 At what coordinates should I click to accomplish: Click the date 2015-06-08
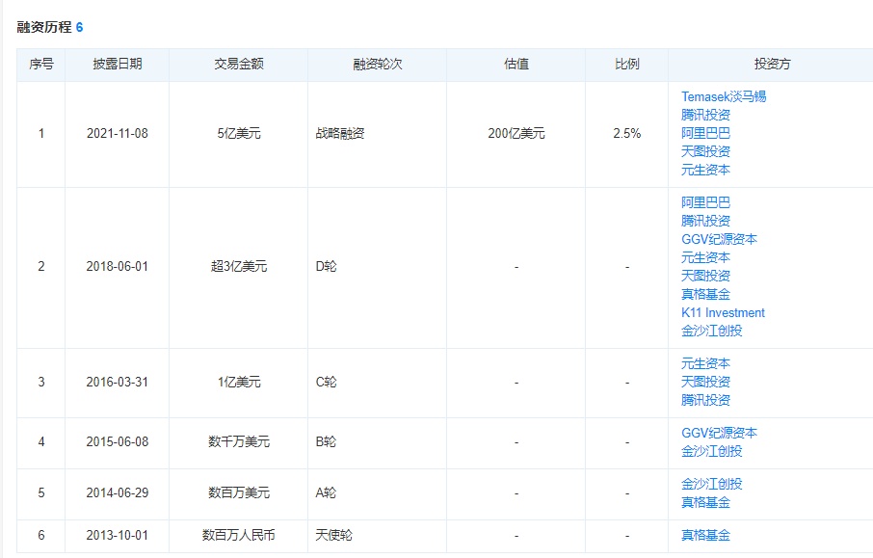[x=118, y=442]
